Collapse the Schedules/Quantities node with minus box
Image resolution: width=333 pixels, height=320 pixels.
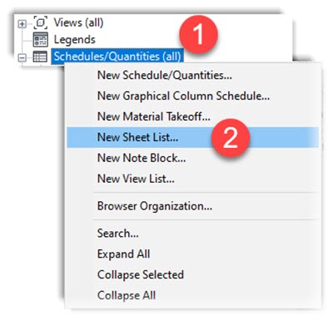[22, 57]
